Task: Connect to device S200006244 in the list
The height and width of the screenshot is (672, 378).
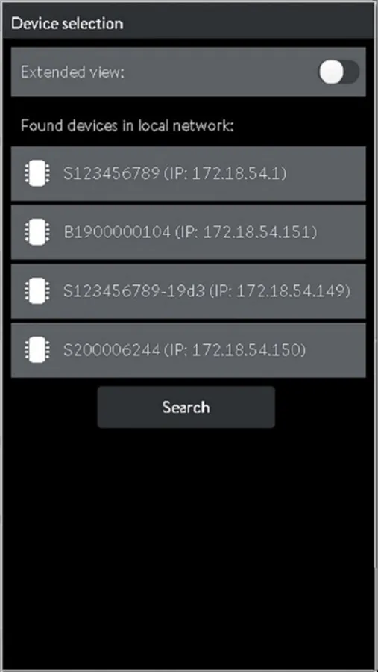Action: [x=189, y=351]
